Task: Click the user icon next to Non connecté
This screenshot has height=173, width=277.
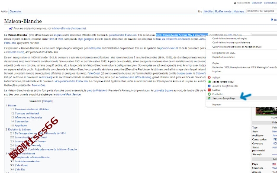Action: pos(235,3)
